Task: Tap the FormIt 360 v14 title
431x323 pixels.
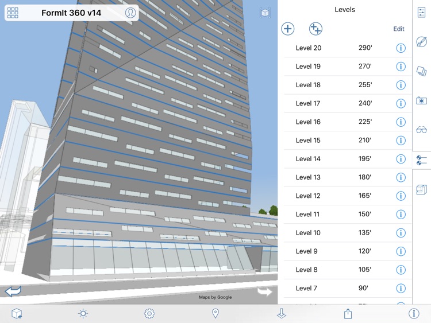Action: [71, 13]
